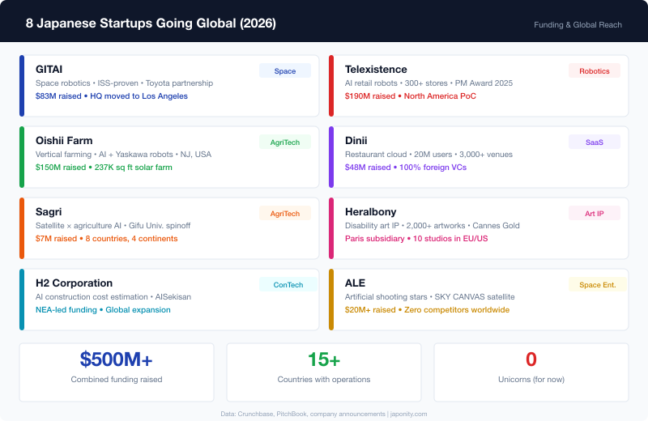Select the Oishii Farm company name
The image size is (648, 421).
64,141
